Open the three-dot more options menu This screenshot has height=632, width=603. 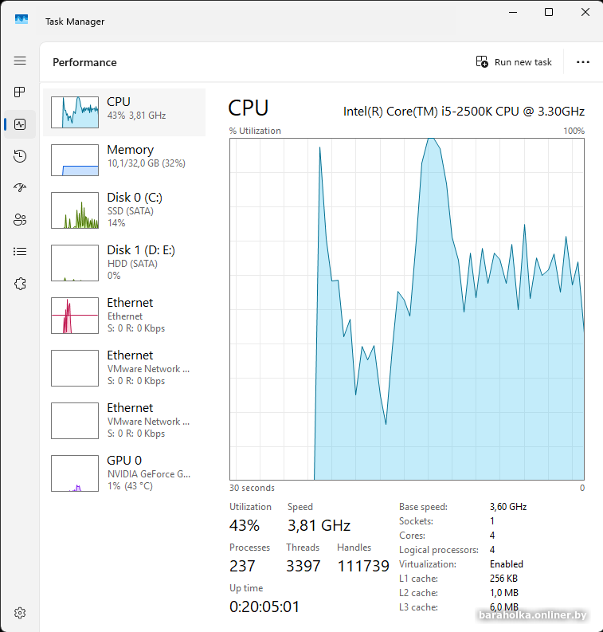point(583,62)
